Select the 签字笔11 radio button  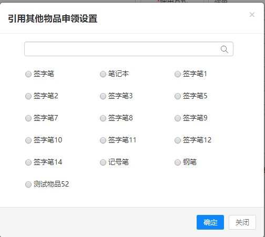(x=103, y=140)
